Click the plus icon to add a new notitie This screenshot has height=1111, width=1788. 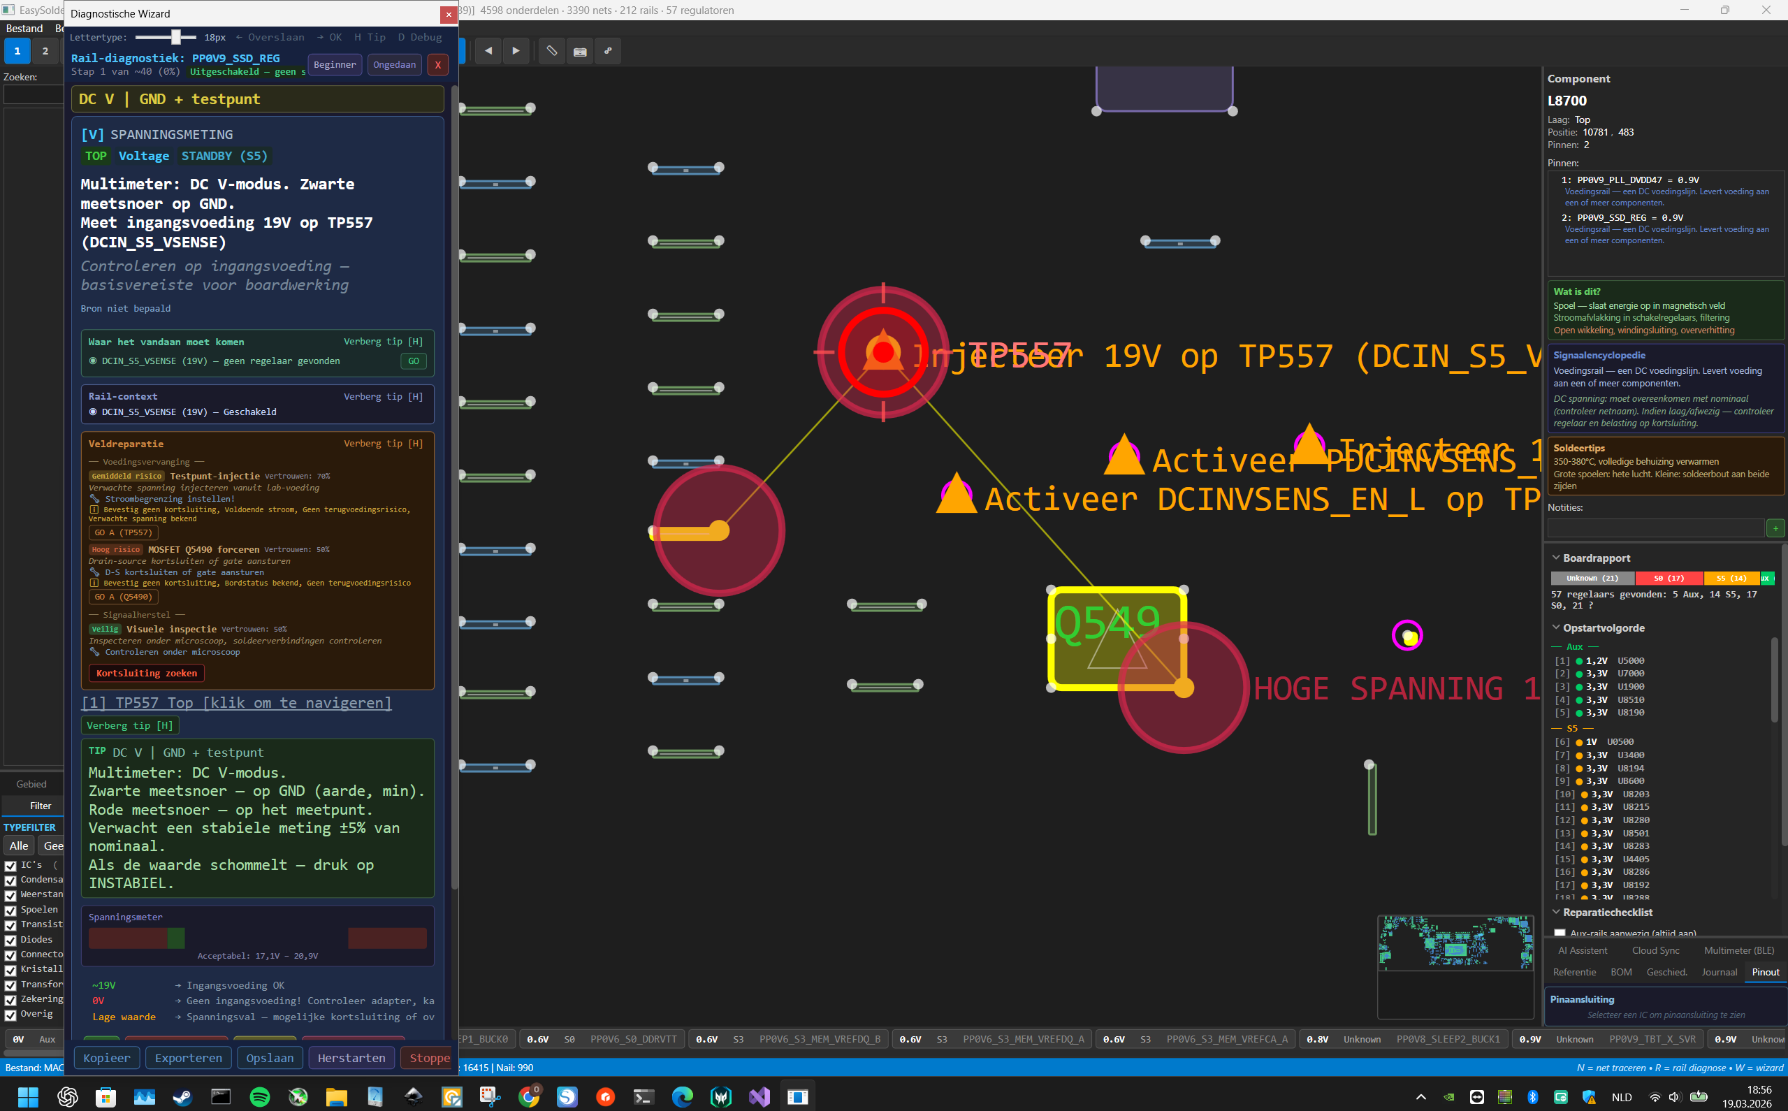1775,528
